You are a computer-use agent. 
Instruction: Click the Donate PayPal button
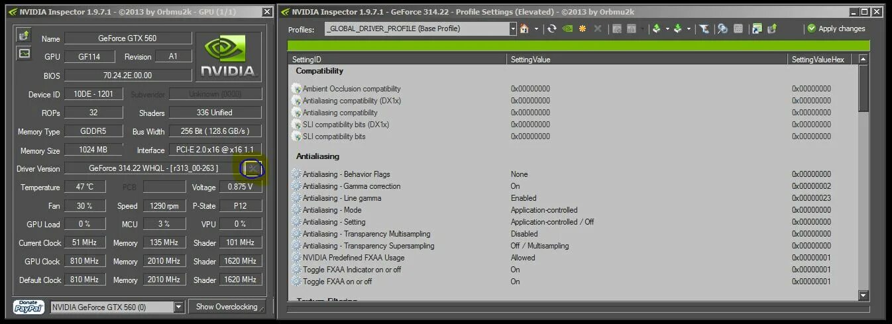28,307
